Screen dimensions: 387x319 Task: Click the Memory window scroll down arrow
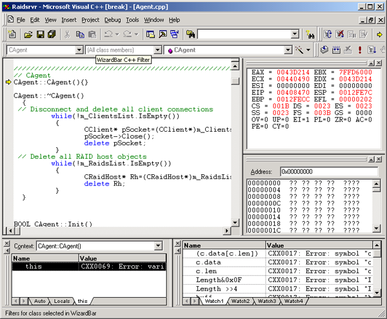[376, 229]
